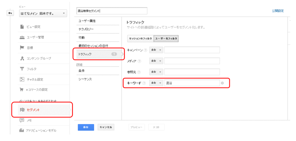This screenshot has width=296, height=141.
Task: Click the プレビュー button
Action: [x=137, y=127]
